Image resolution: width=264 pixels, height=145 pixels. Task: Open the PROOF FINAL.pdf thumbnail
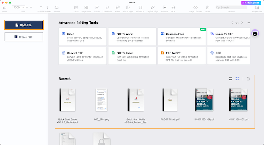pos(170,100)
